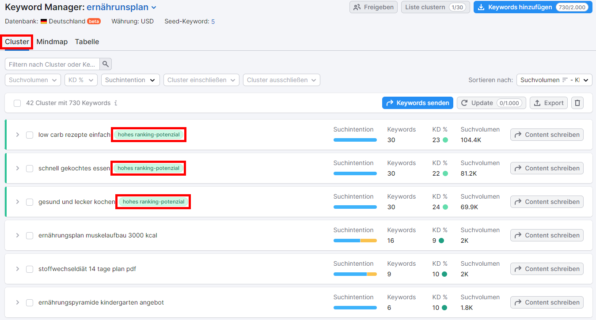Switch to the Tabelle tab
Image resolution: width=596 pixels, height=320 pixels.
pos(87,42)
